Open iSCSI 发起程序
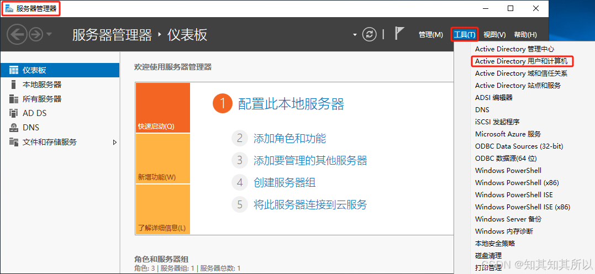This screenshot has height=274, width=595. (x=497, y=122)
